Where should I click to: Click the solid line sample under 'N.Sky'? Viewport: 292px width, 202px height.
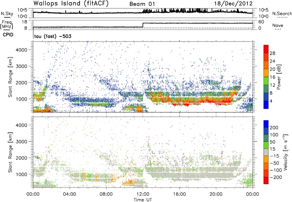[x=7, y=17]
